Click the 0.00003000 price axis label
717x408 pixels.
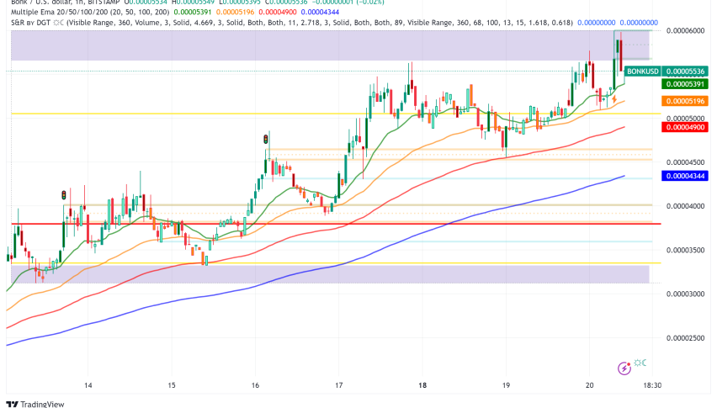click(x=686, y=294)
